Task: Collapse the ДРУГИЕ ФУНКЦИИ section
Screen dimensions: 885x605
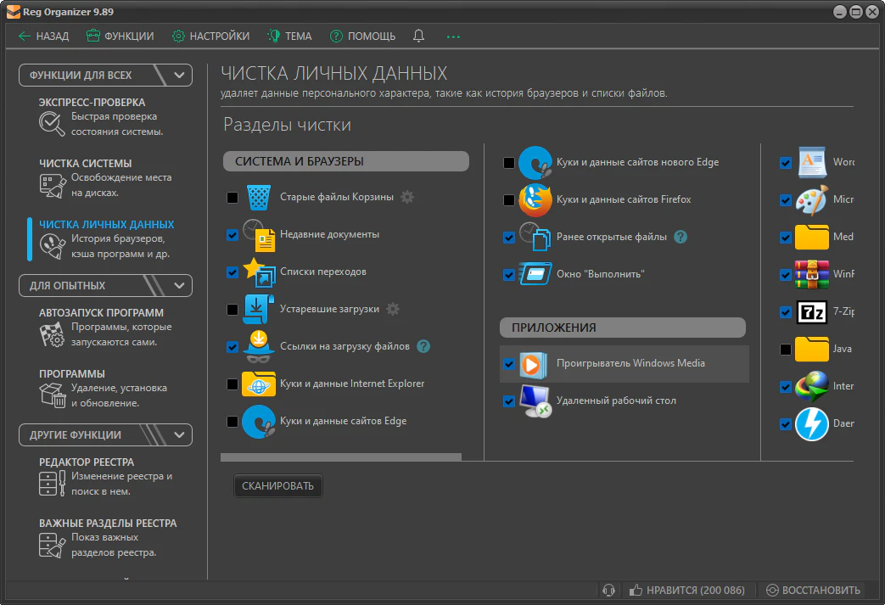Action: click(179, 435)
